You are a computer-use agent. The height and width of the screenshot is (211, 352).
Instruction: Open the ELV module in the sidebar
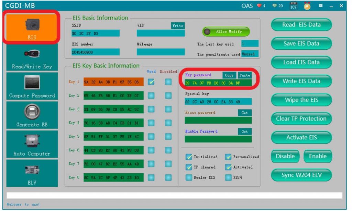(32, 173)
